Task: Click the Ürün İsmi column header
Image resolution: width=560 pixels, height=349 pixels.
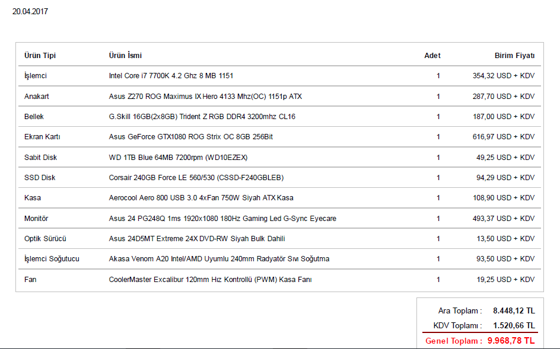Action: tap(125, 55)
